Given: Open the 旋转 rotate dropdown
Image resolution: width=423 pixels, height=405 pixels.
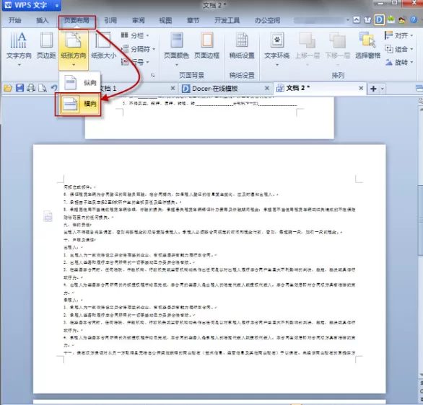Looking at the screenshot, I should pyautogui.click(x=398, y=63).
